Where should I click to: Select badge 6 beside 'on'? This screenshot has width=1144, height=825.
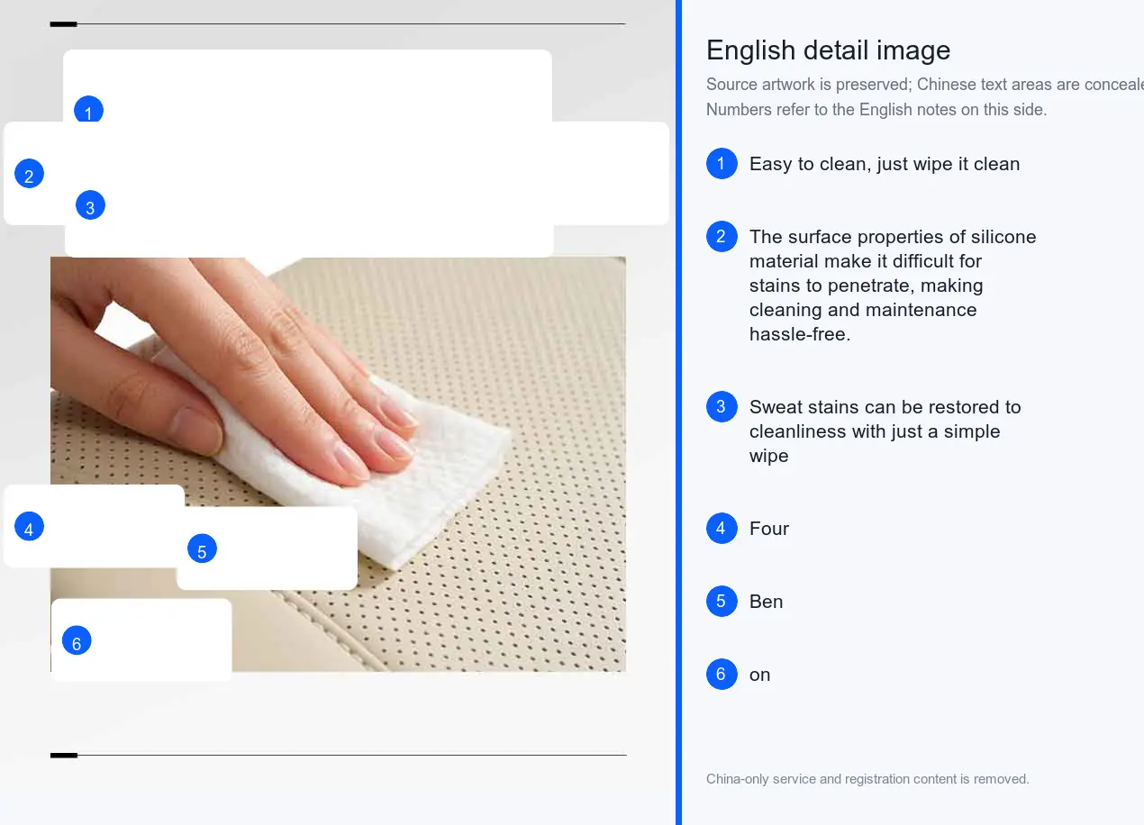(722, 675)
